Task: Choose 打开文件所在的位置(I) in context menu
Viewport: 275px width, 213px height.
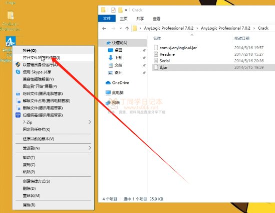Action: click(x=53, y=58)
